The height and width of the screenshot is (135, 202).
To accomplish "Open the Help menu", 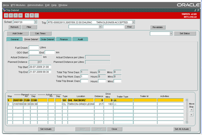I will (x=54, y=5).
